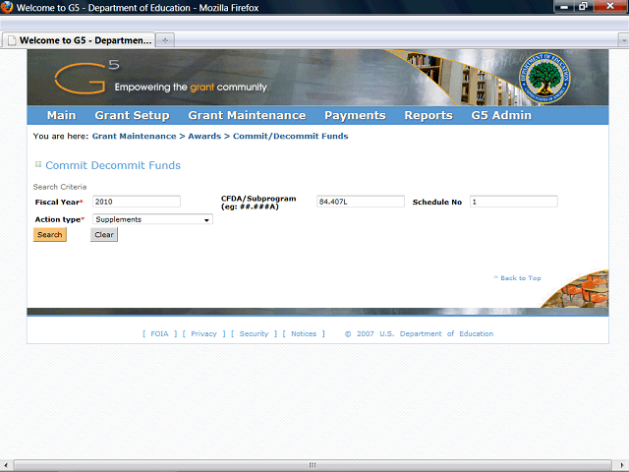
Task: Click into the Fiscal Year field
Action: coord(137,202)
